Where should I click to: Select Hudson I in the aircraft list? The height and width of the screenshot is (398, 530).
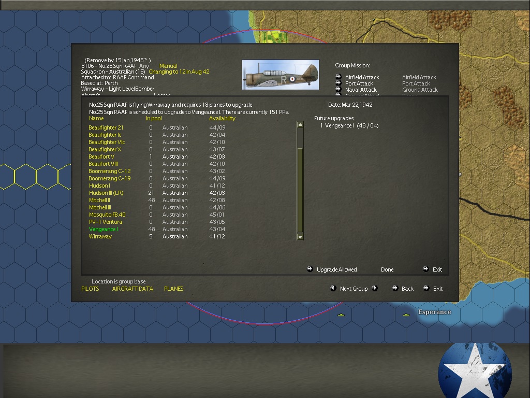click(x=99, y=186)
